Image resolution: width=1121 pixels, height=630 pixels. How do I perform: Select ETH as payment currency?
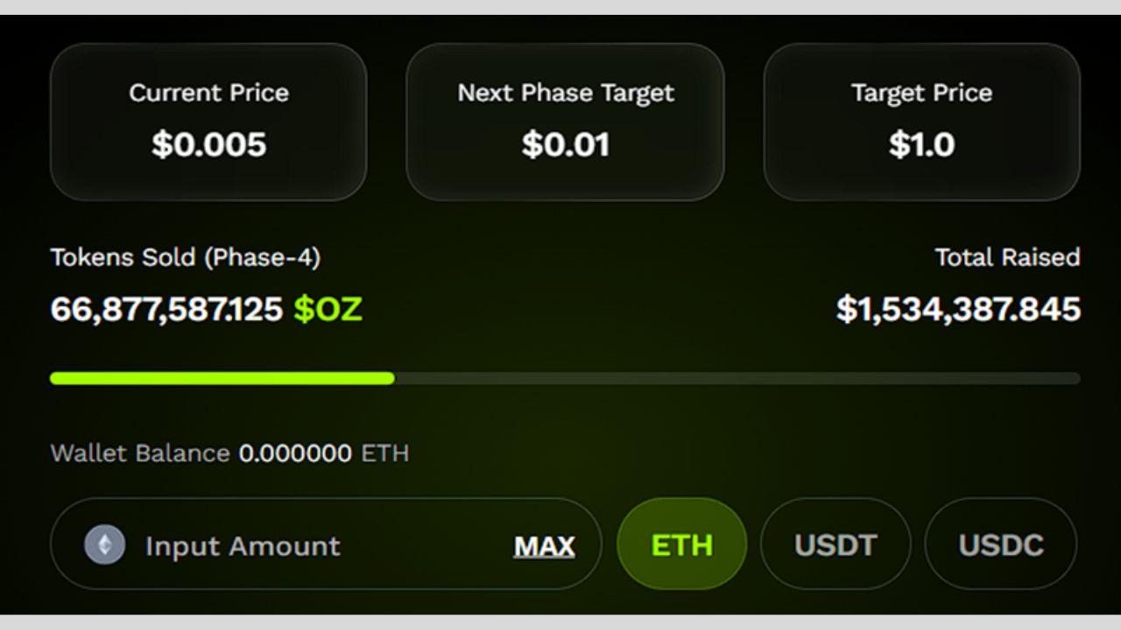[x=681, y=544]
